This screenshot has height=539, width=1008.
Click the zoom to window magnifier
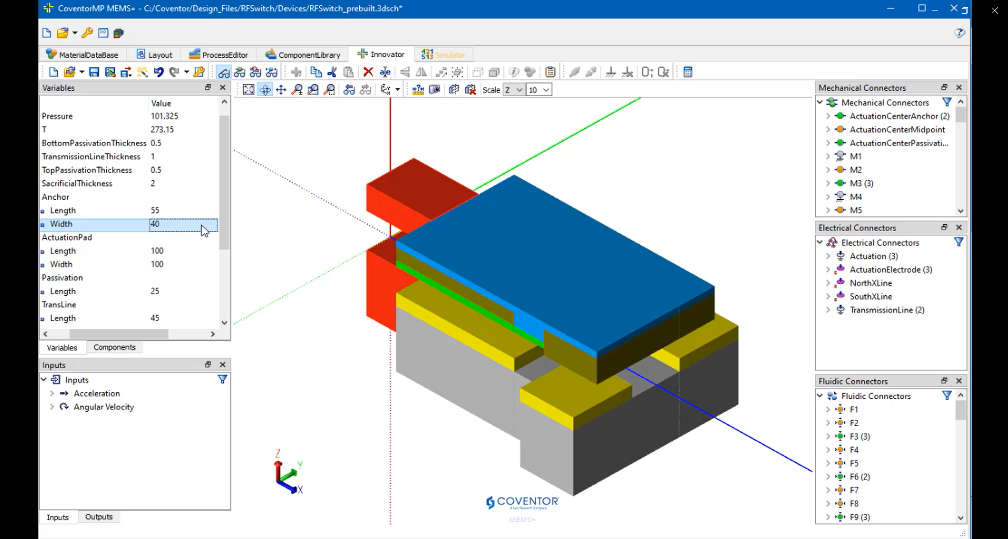coord(313,90)
